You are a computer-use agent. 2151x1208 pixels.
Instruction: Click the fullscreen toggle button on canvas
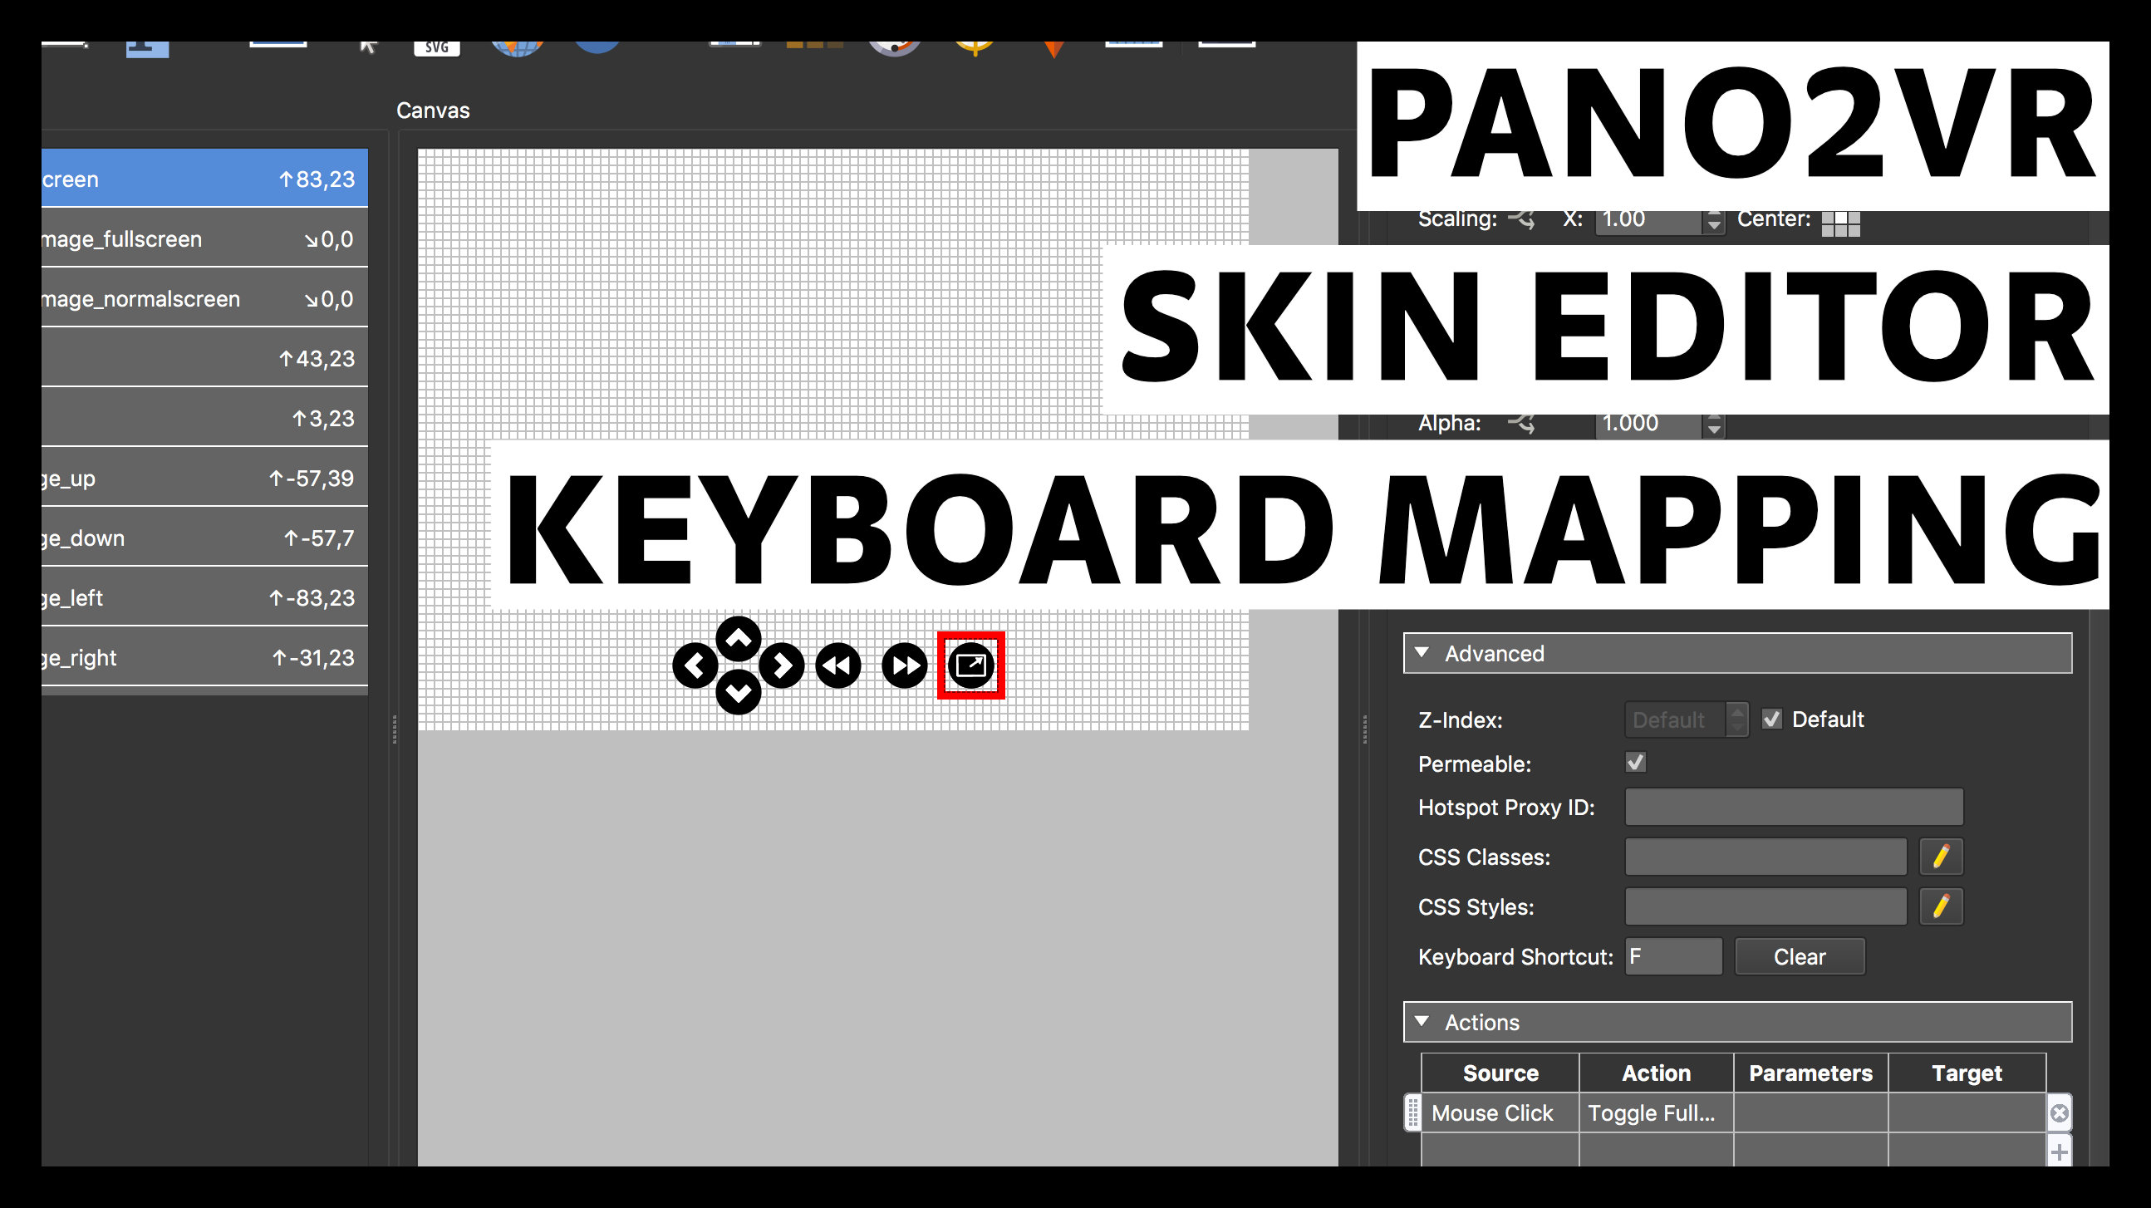[970, 665]
